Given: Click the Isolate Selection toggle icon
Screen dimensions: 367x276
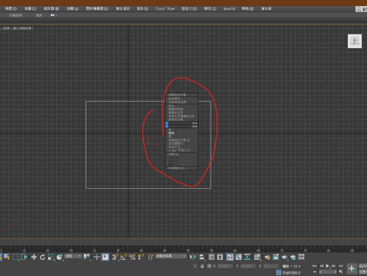Looking at the screenshot, I should click(x=195, y=266).
